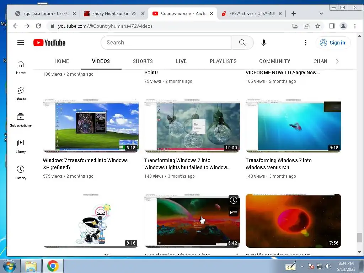
Task: Open volume control in system tray
Action: [x=328, y=266]
